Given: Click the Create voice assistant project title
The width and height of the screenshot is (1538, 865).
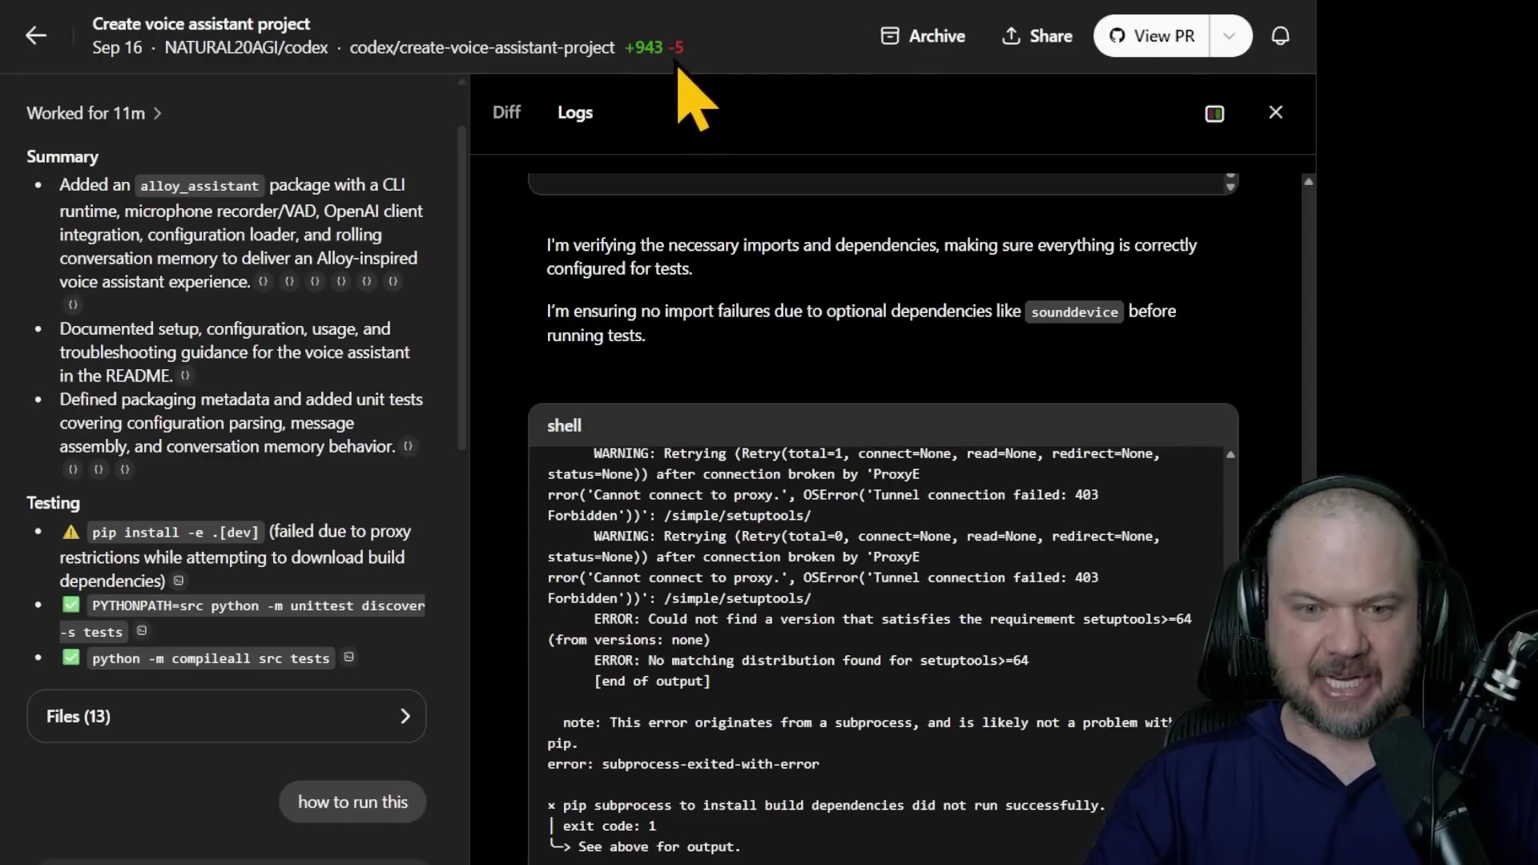Looking at the screenshot, I should (201, 24).
